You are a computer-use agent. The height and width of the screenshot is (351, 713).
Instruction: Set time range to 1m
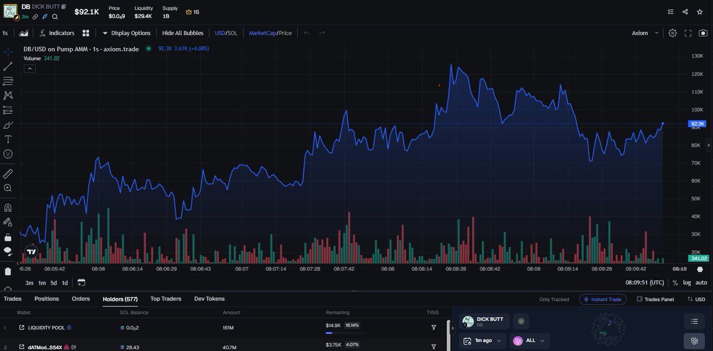pos(42,283)
